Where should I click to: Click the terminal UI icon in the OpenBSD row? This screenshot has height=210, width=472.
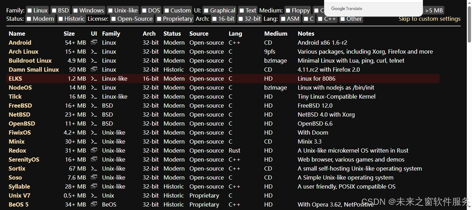click(94, 124)
